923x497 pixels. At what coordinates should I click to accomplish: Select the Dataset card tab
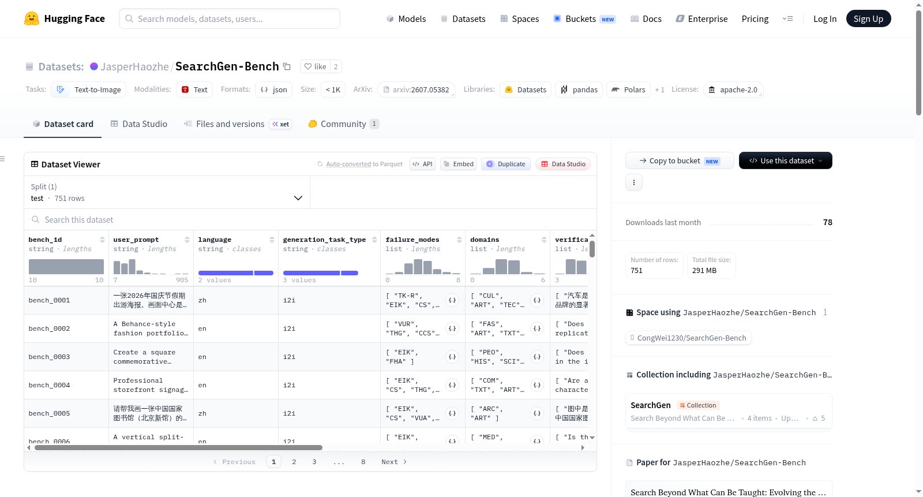pyautogui.click(x=63, y=124)
